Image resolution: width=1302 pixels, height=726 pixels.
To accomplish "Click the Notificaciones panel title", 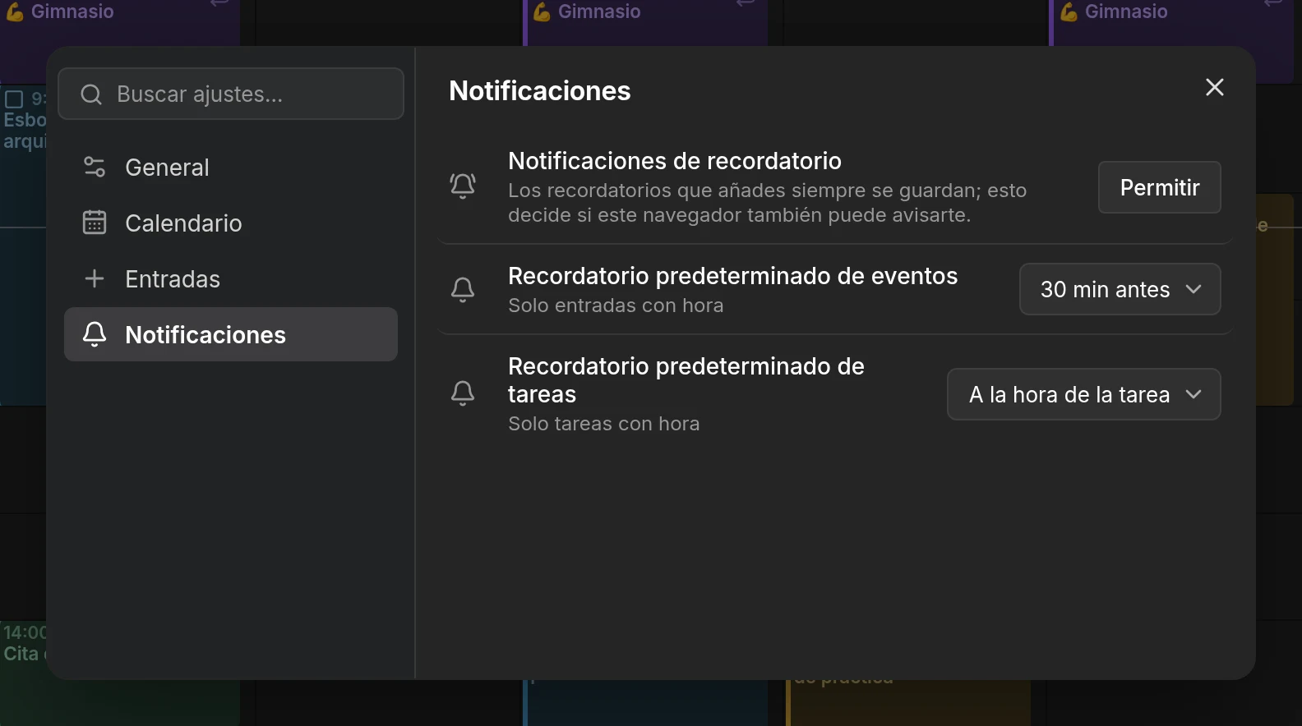I will (540, 90).
